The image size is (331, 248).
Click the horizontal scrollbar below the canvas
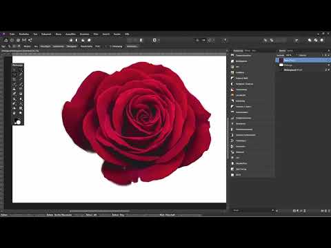[x=100, y=211]
